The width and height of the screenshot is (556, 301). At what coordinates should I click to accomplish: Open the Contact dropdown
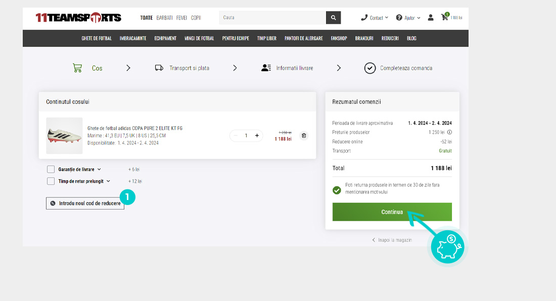[x=379, y=18]
